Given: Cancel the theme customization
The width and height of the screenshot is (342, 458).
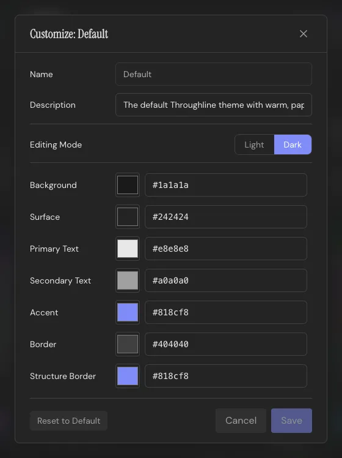Looking at the screenshot, I should pyautogui.click(x=241, y=421).
